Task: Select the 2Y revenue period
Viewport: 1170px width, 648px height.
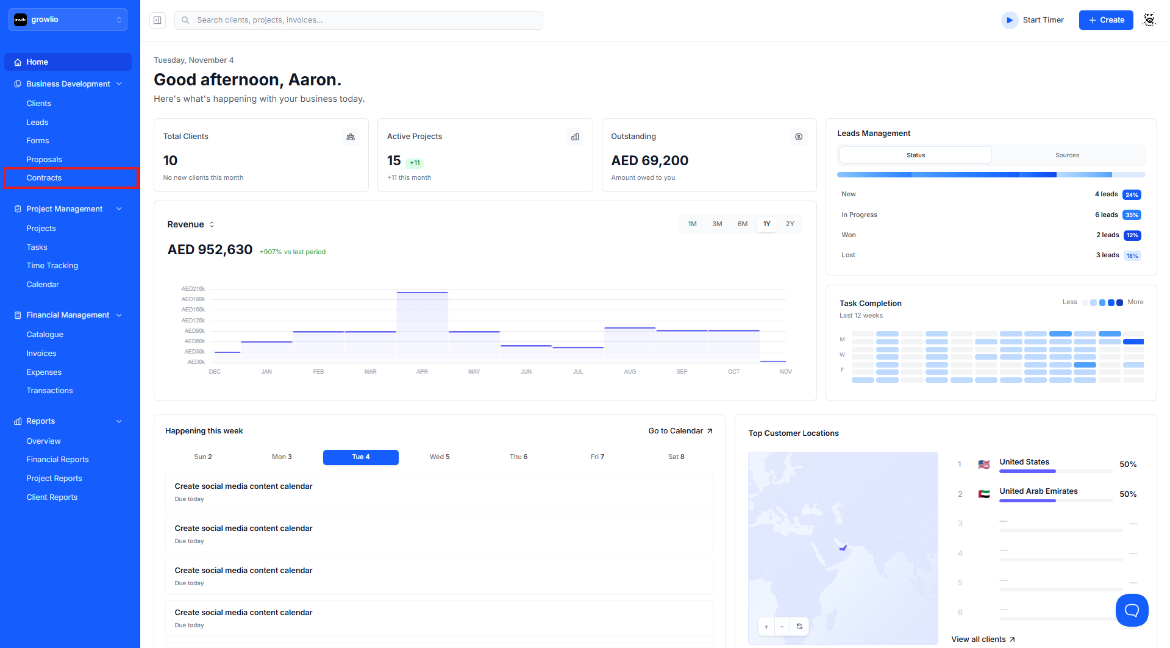Action: pos(790,224)
